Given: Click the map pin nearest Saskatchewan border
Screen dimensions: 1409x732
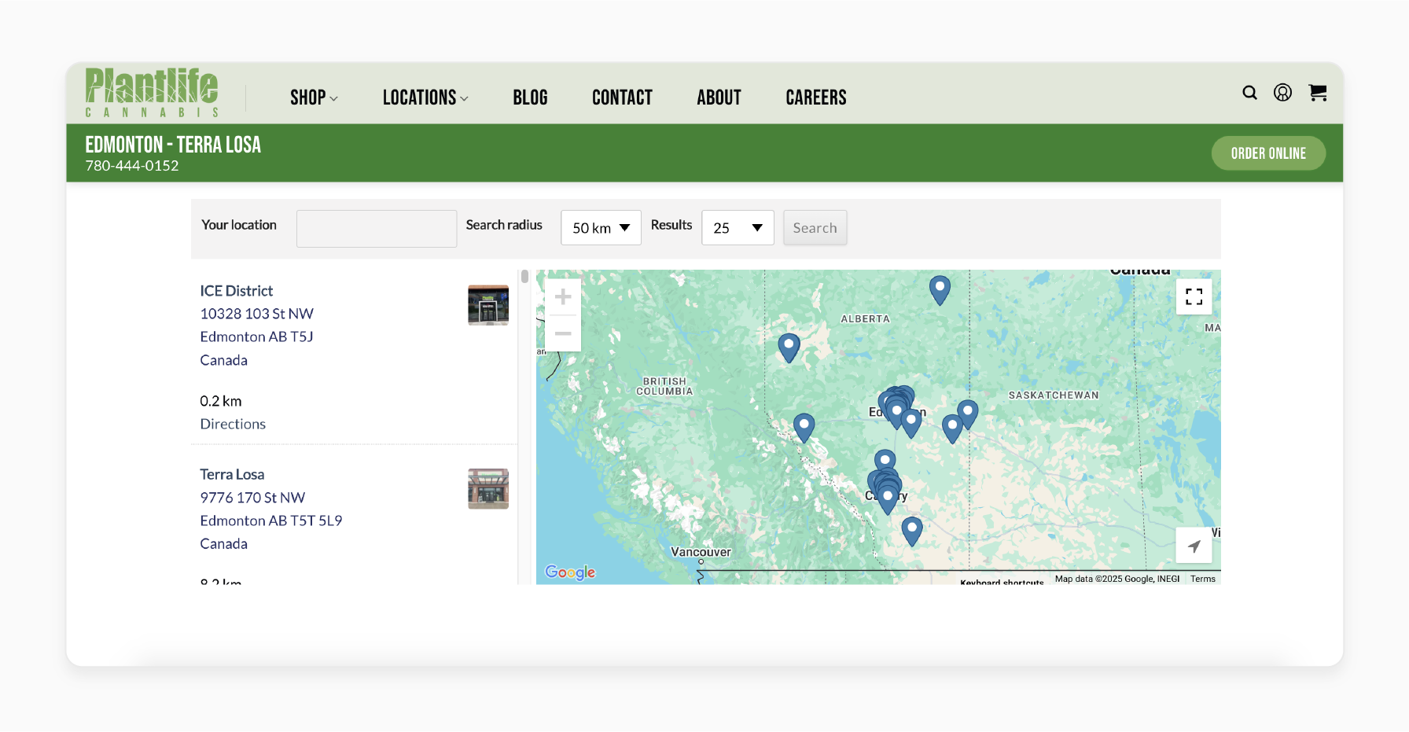Looking at the screenshot, I should [x=968, y=414].
